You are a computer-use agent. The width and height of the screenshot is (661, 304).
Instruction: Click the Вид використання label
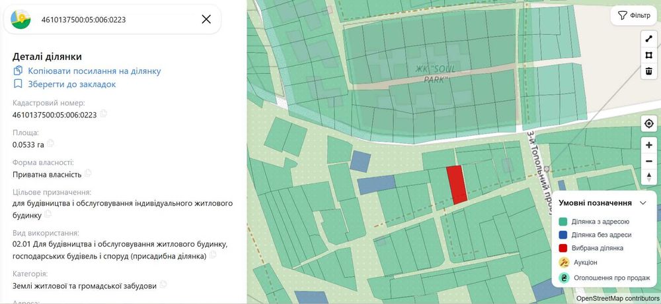46,233
